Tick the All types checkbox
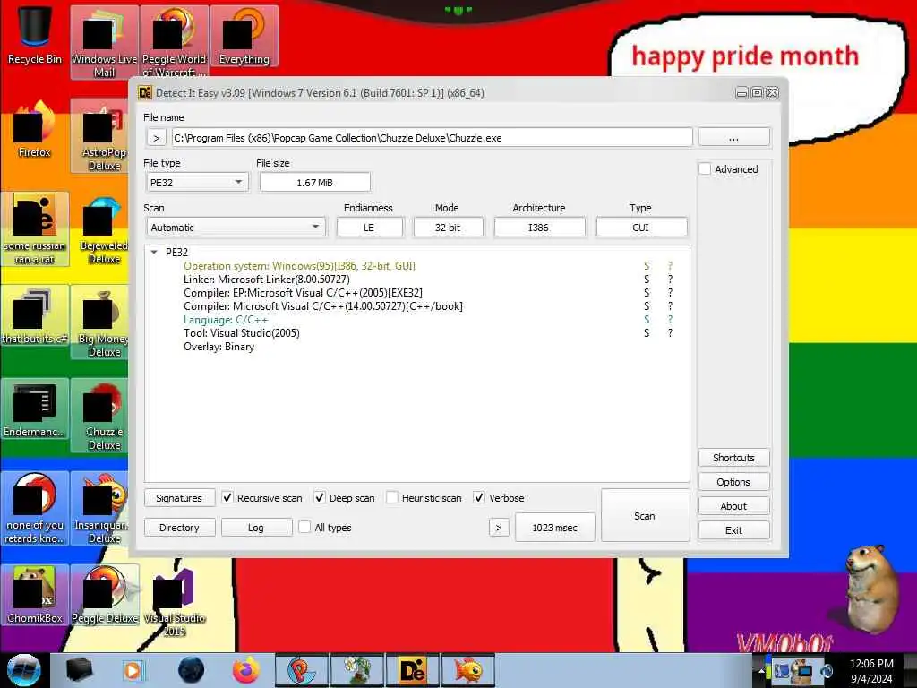Viewport: 917px width, 688px height. (304, 527)
